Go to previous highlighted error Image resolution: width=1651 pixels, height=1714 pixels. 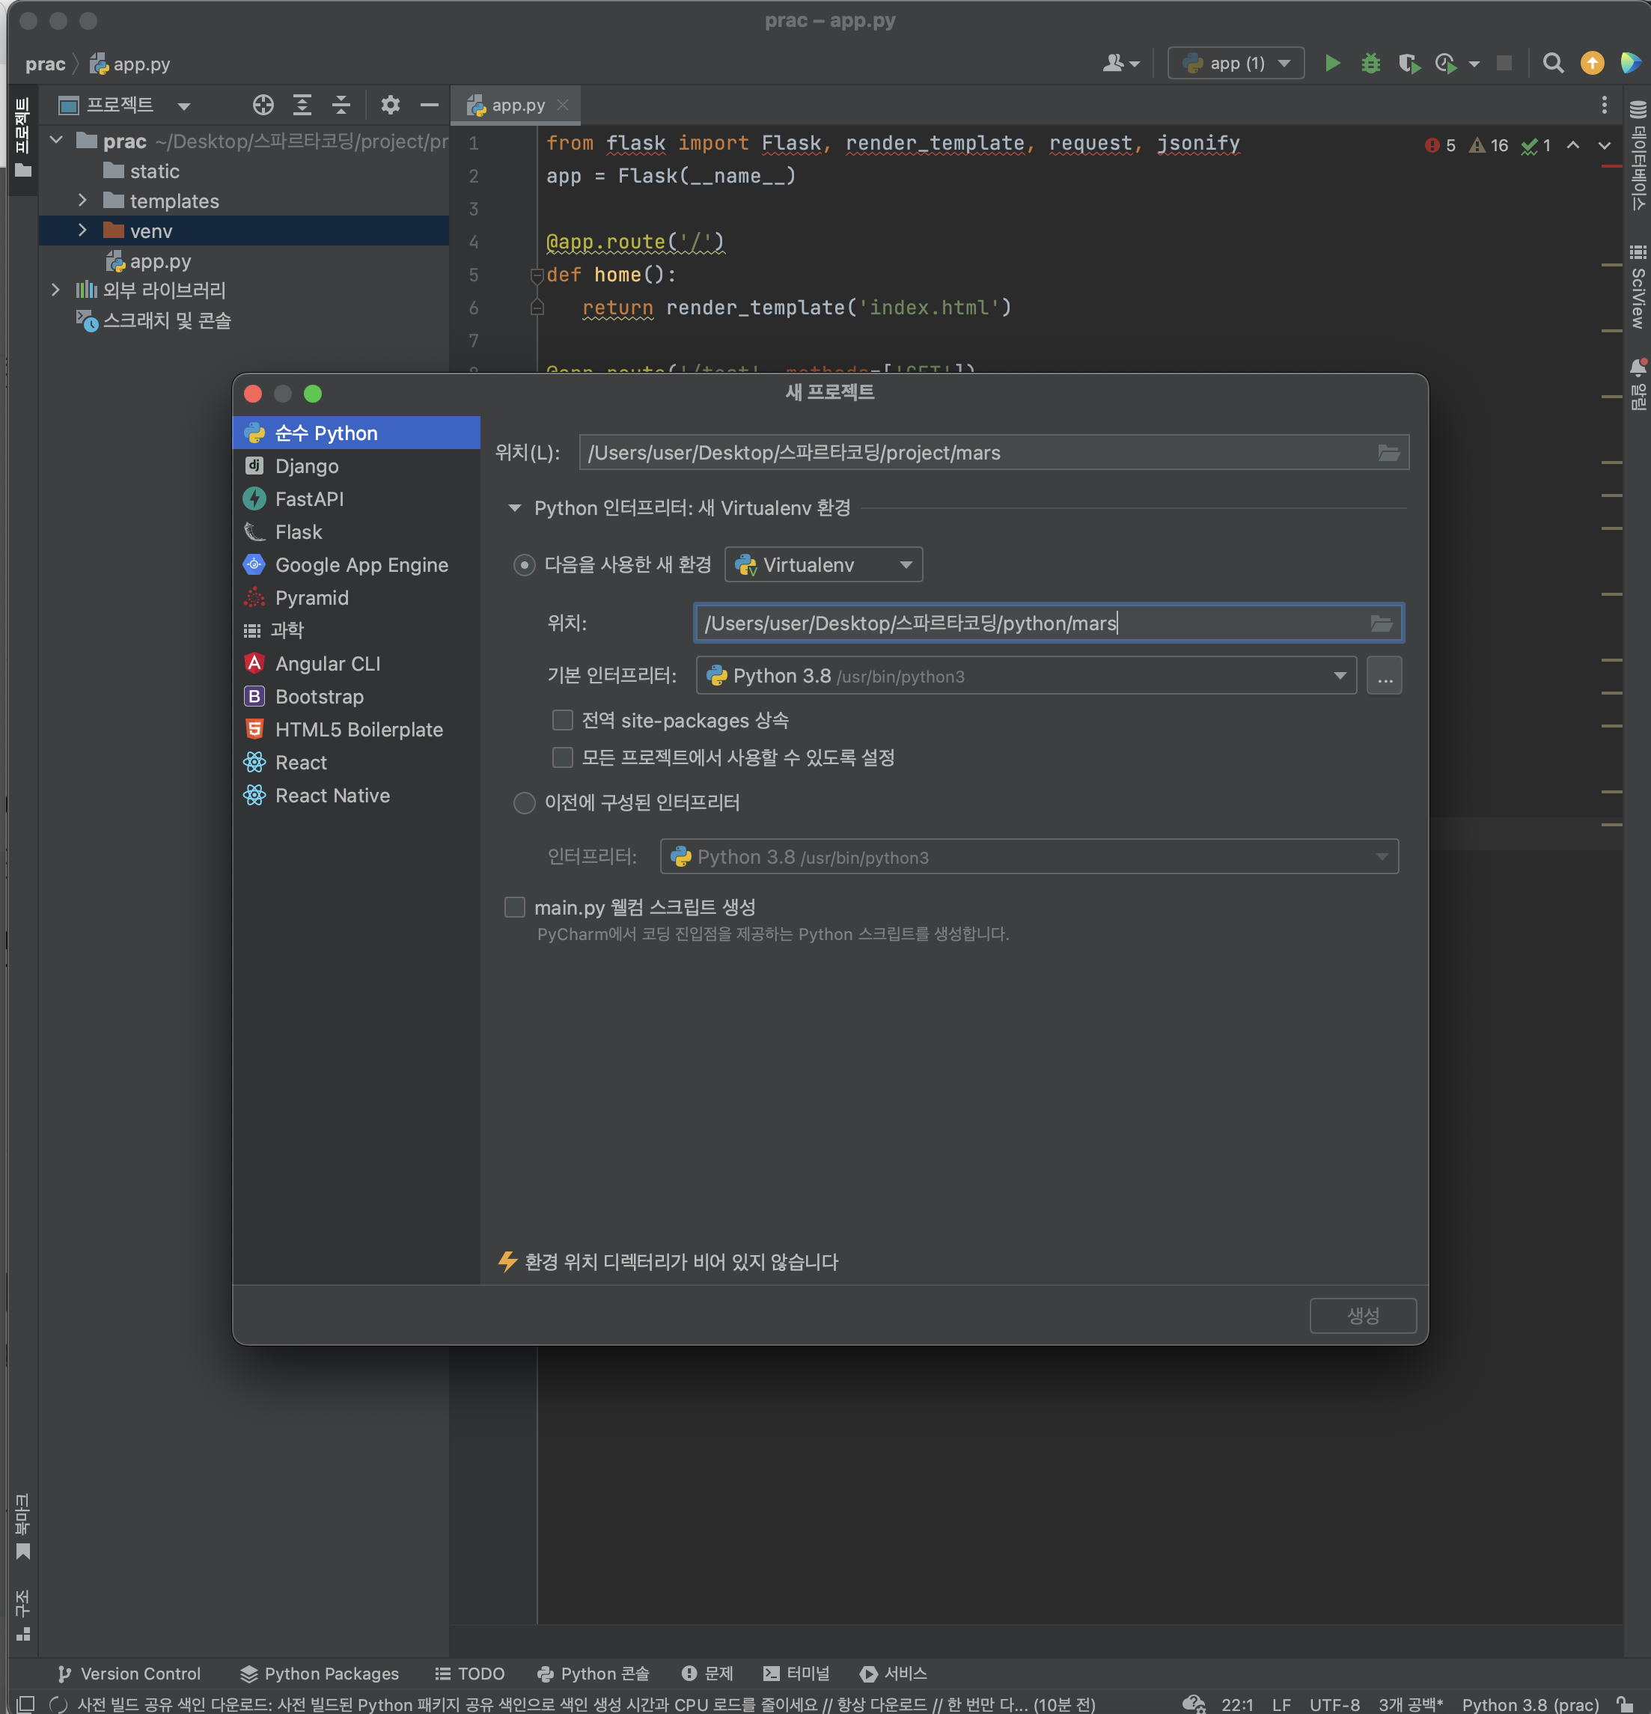click(x=1573, y=145)
